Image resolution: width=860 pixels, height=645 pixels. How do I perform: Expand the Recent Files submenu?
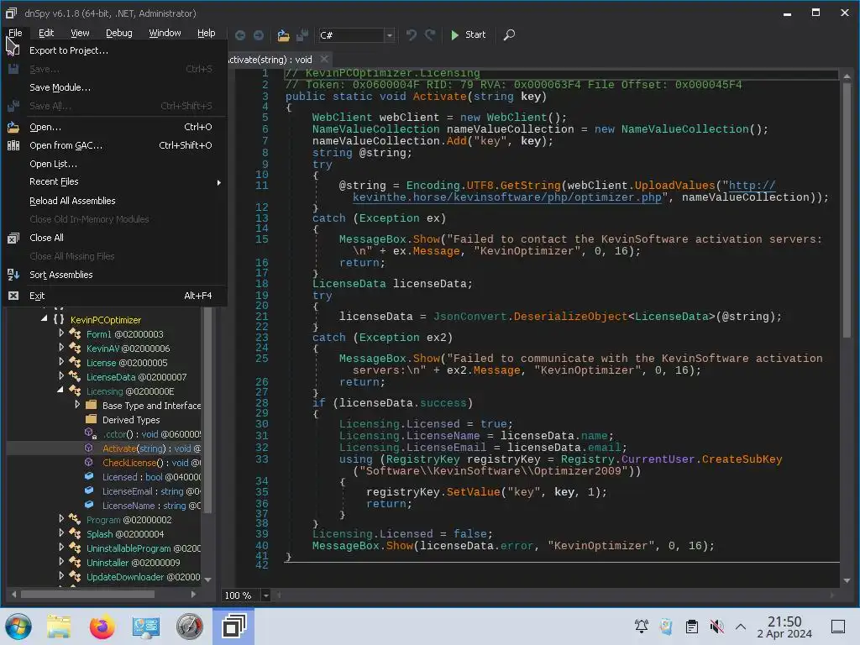(116, 181)
